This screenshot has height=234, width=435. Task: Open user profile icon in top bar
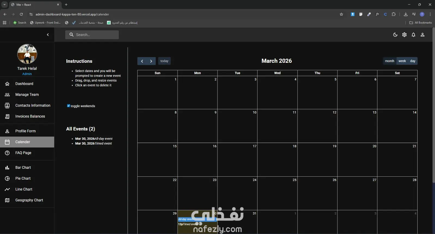[422, 35]
